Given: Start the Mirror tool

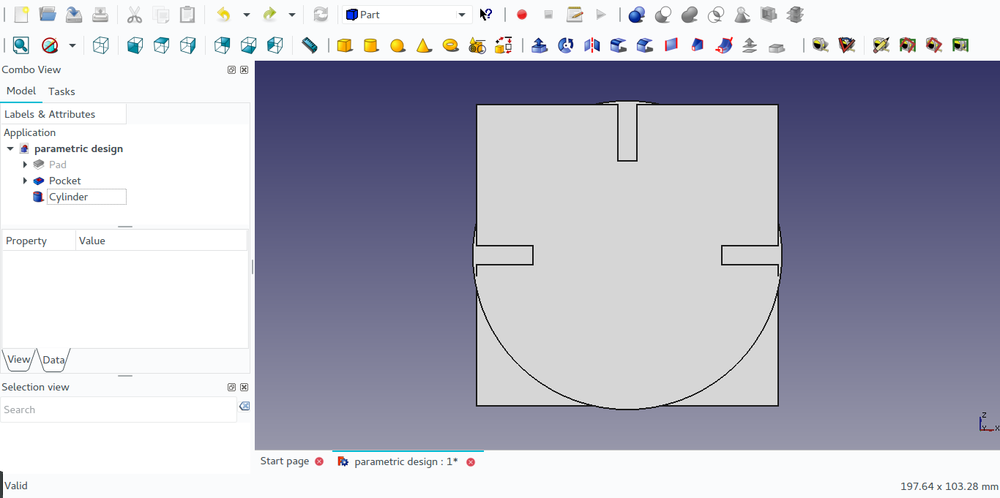Looking at the screenshot, I should 592,45.
